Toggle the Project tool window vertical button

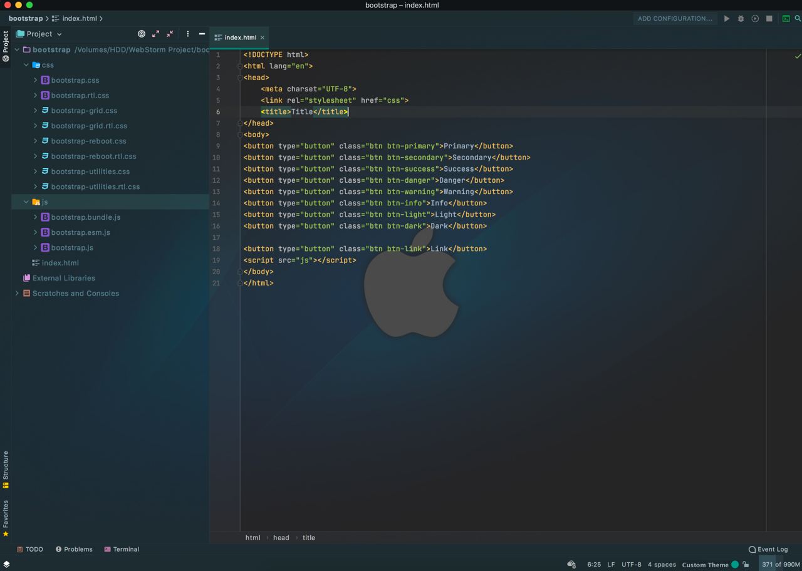6,46
